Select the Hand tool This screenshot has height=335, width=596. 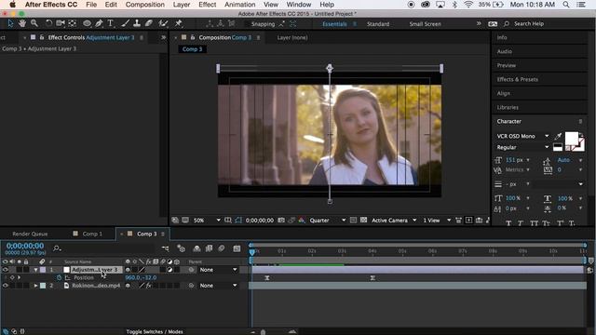[22, 23]
